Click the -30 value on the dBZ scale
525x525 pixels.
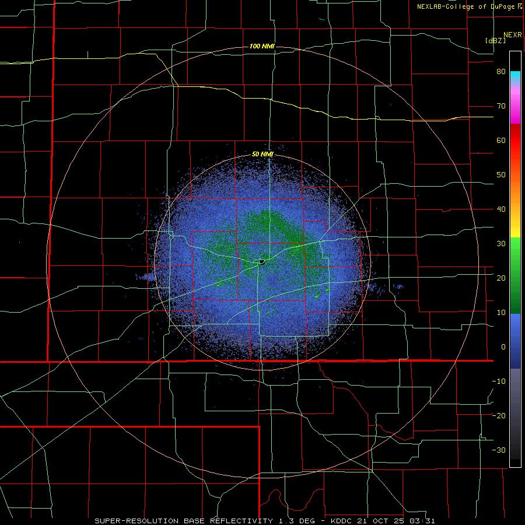(499, 450)
